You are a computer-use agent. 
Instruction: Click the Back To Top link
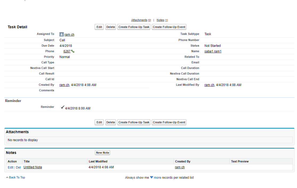[x=17, y=177]
